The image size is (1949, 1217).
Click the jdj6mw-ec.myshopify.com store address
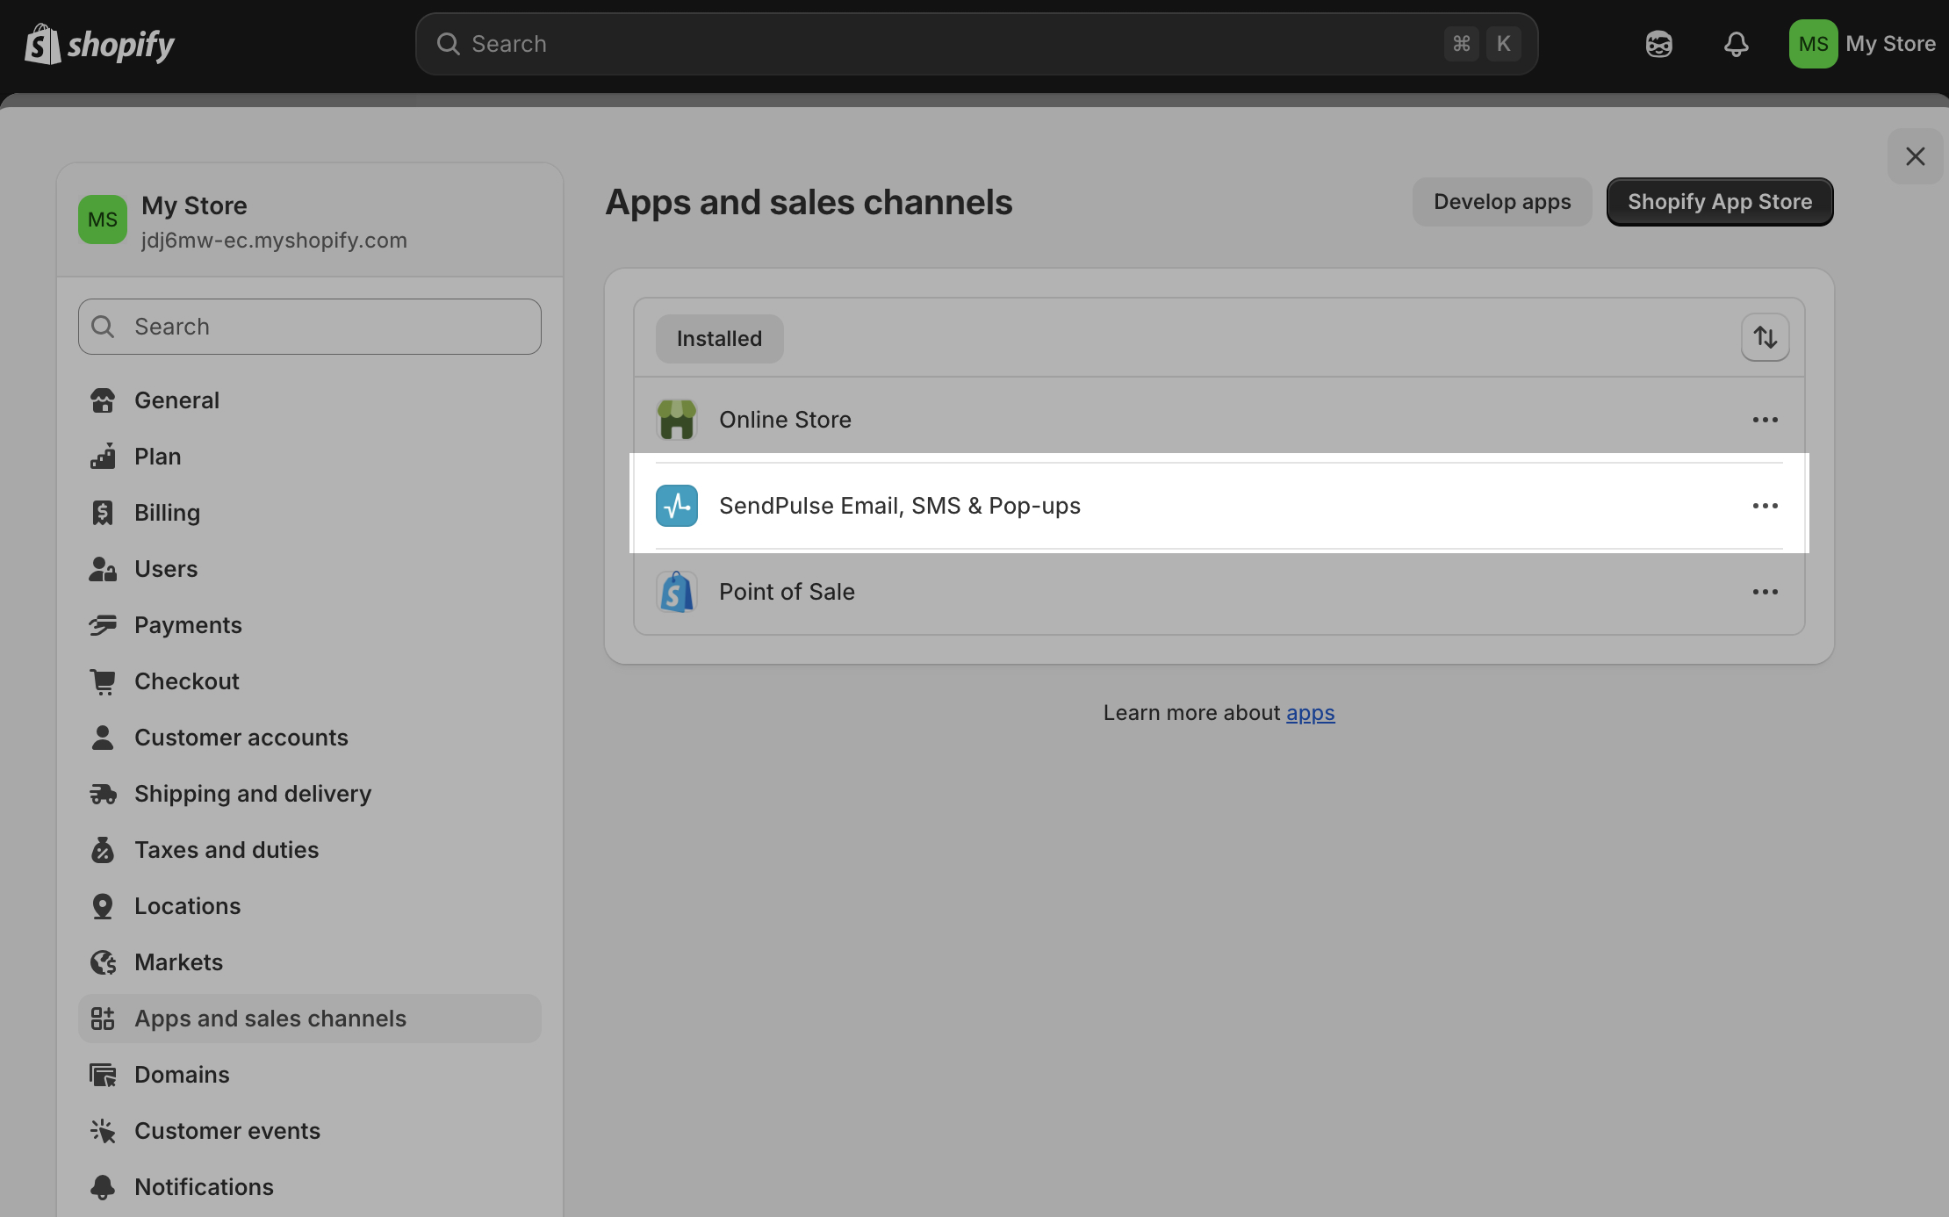point(274,241)
